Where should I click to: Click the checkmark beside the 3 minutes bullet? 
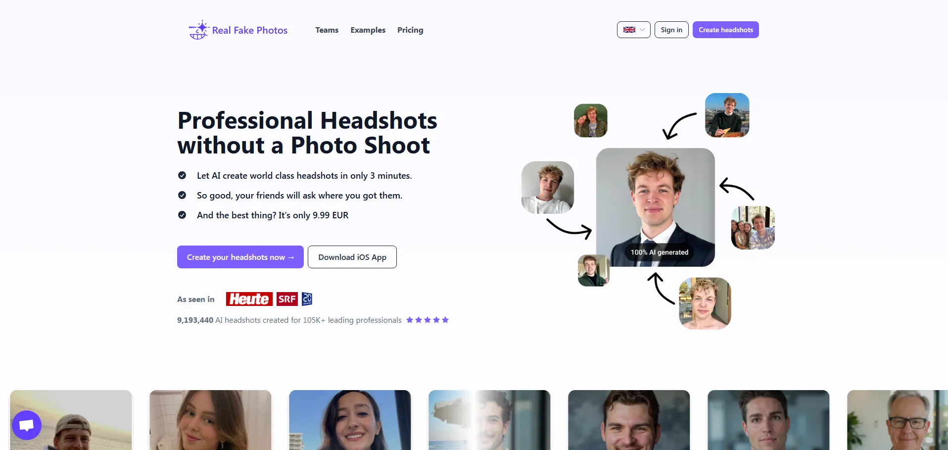[182, 175]
